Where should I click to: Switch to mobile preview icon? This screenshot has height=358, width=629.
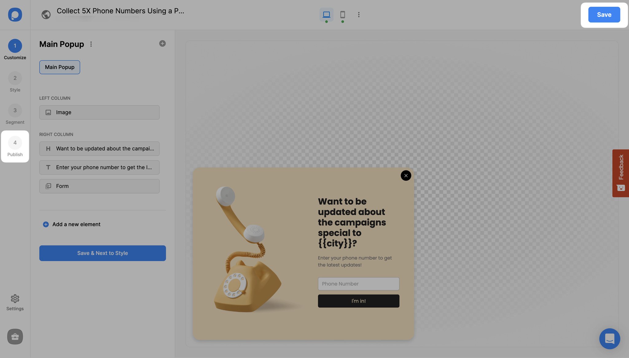[342, 14]
